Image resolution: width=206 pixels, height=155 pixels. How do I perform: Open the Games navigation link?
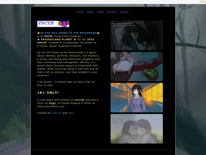[124, 12]
